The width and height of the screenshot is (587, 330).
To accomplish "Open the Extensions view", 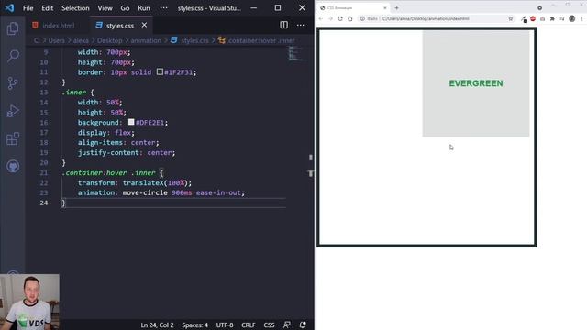I will pyautogui.click(x=13, y=138).
